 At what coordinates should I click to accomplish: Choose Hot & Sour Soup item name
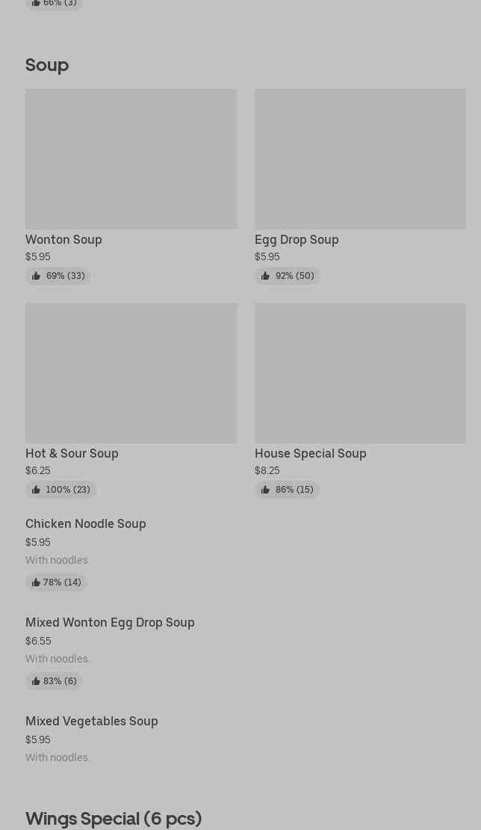pos(72,453)
